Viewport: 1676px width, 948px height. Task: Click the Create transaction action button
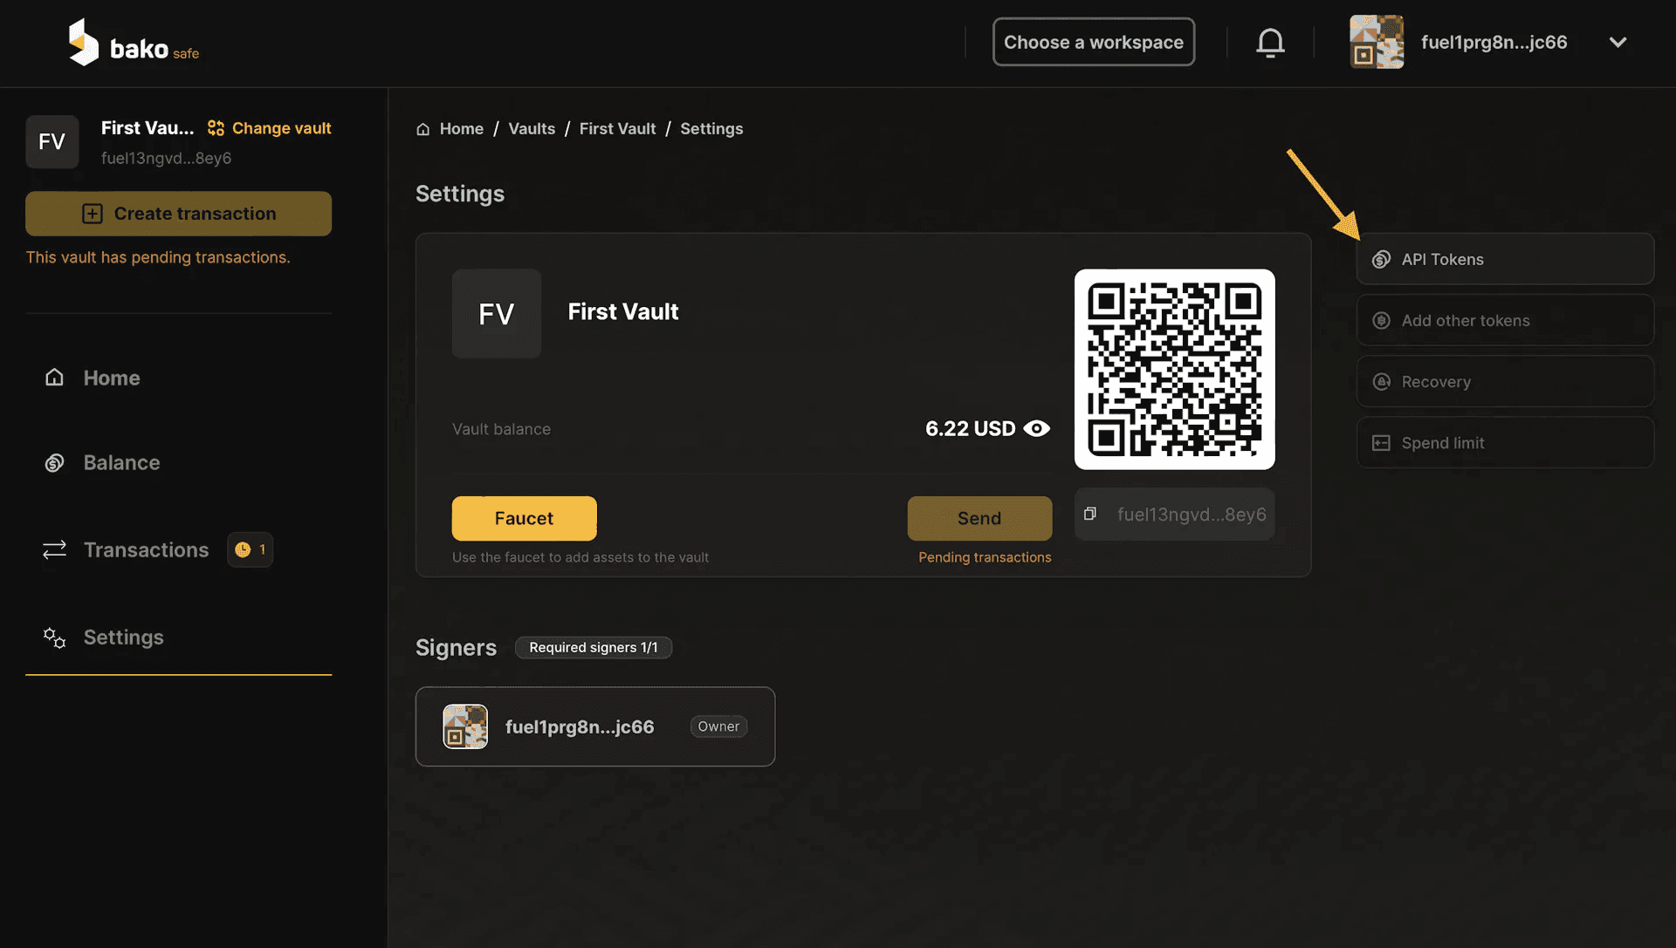(178, 213)
